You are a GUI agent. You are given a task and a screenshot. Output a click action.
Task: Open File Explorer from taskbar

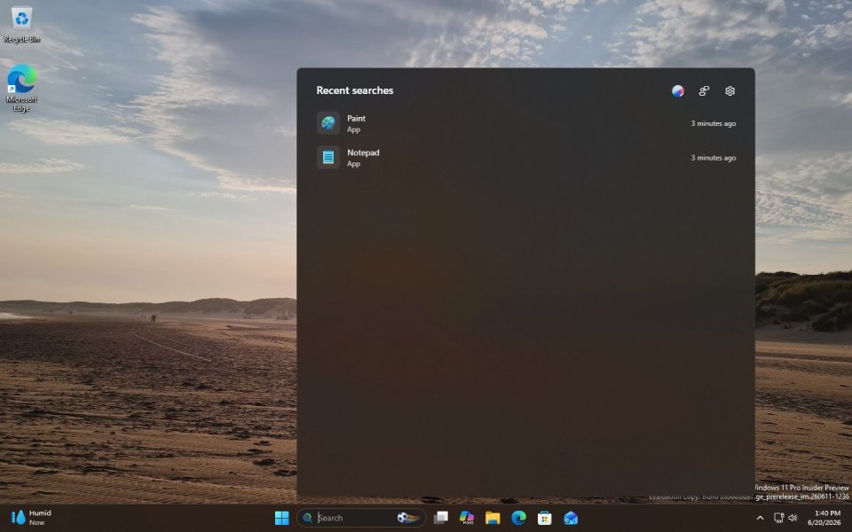[x=493, y=518]
